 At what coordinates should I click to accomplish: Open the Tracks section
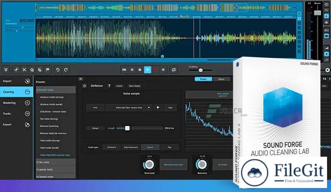[17, 113]
